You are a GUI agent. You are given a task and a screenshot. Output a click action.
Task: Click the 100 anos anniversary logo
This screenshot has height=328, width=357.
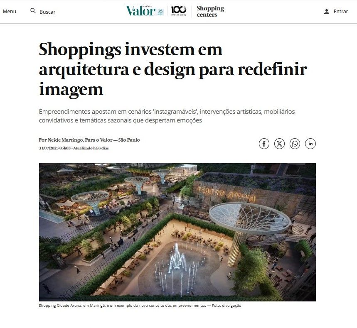point(179,11)
